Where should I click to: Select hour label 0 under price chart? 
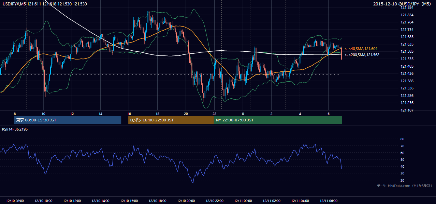pyautogui.click(x=243, y=114)
